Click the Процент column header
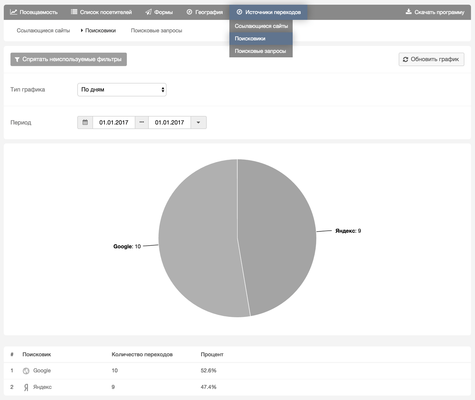 tap(212, 354)
